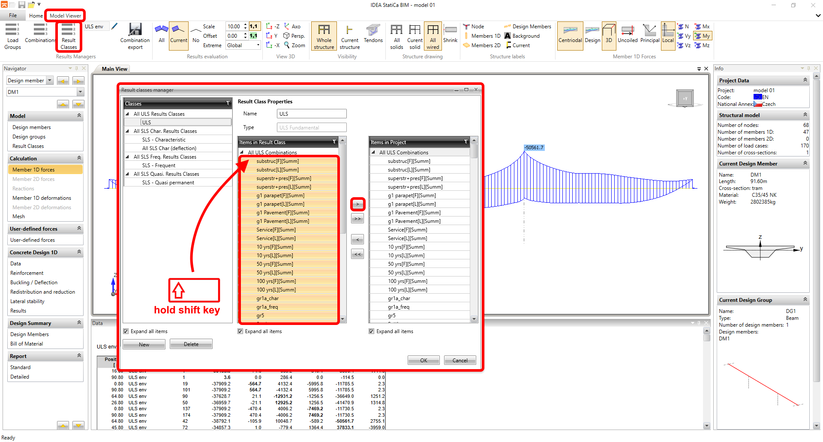Choose All wired structure drawing

pos(433,36)
